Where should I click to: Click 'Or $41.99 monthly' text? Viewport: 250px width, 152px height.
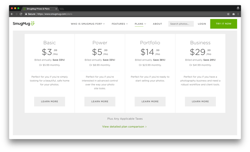200,65
